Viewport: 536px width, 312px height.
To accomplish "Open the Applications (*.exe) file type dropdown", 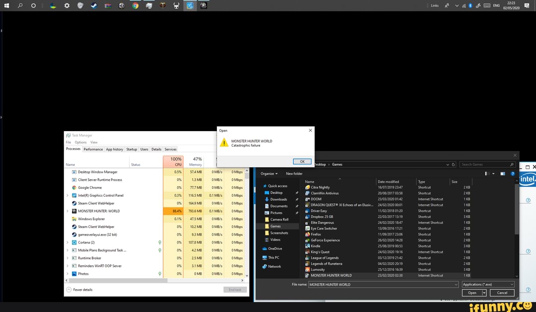I will click(488, 285).
